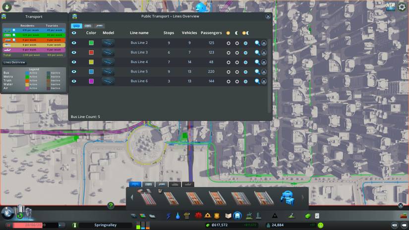Change Bus Line 3 red color swatch
409x230 pixels.
pos(91,53)
